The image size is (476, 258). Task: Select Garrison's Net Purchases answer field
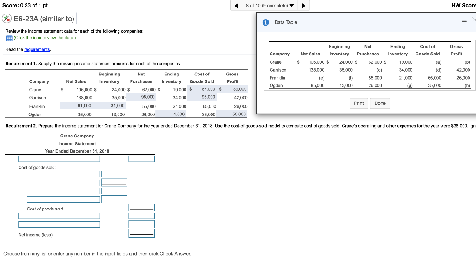point(142,97)
